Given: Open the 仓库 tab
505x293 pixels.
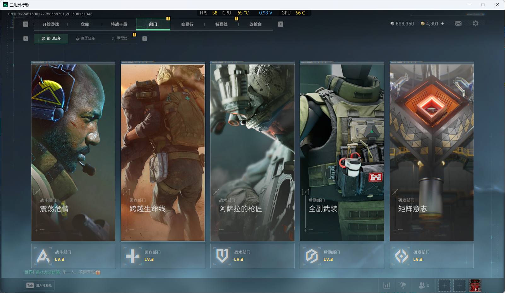Looking at the screenshot, I should click(x=85, y=24).
